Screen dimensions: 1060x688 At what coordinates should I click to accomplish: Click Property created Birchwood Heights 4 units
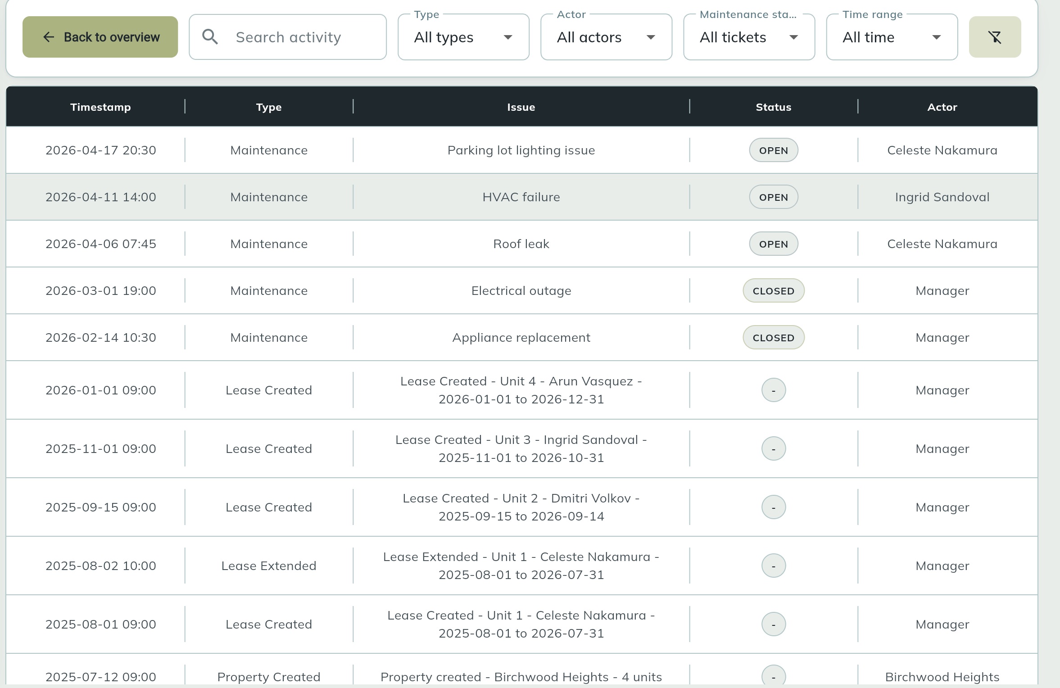click(x=521, y=677)
